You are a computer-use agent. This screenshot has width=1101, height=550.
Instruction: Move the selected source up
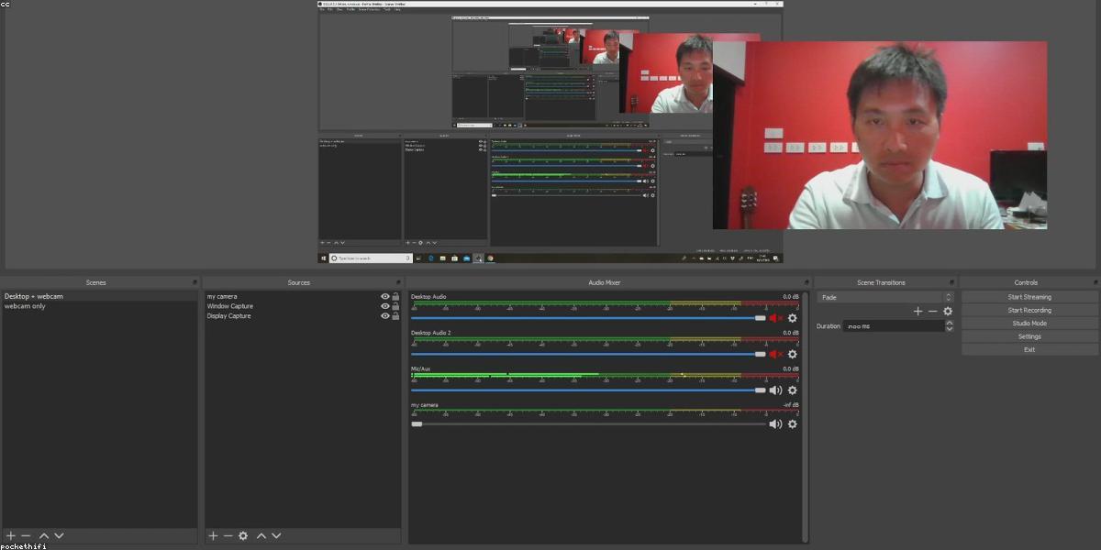coord(261,535)
